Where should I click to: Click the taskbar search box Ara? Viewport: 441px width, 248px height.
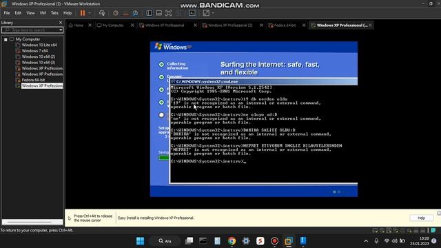click(165, 241)
